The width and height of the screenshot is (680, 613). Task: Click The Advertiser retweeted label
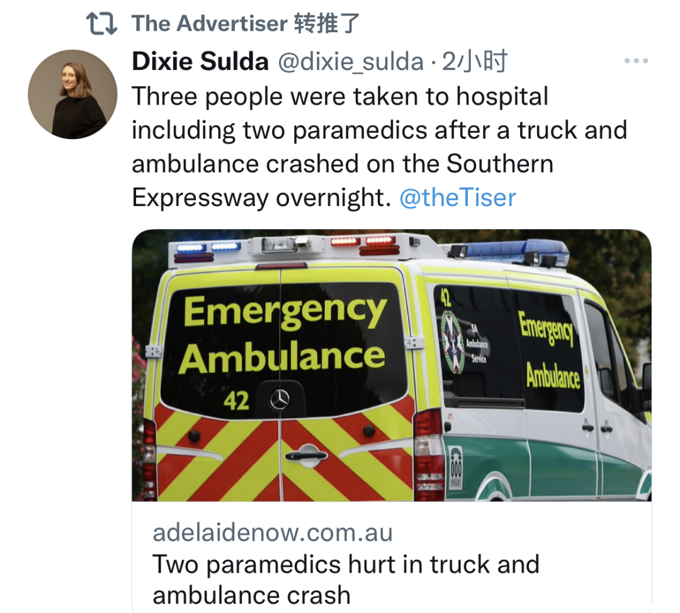[x=246, y=23]
